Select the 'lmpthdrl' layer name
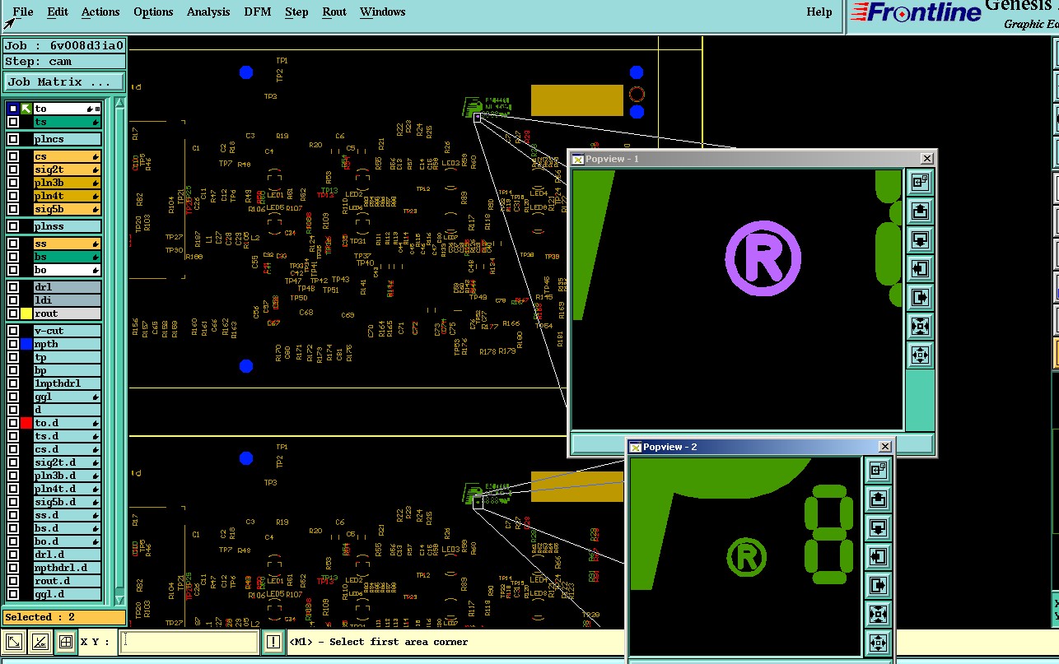 (x=67, y=383)
